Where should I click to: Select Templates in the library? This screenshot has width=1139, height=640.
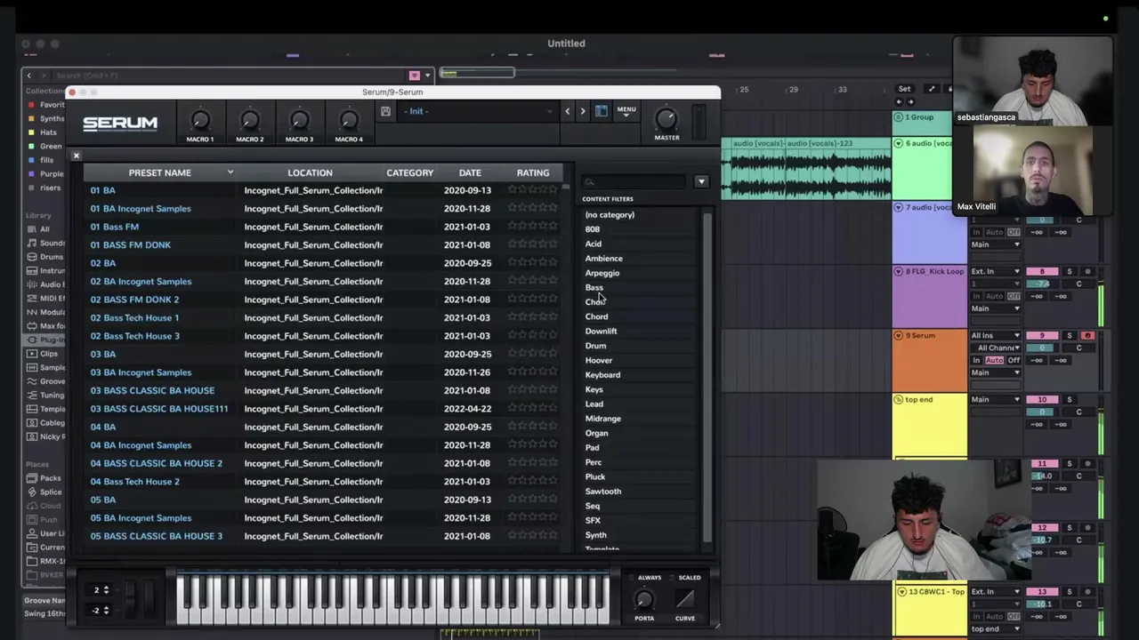pos(44,409)
